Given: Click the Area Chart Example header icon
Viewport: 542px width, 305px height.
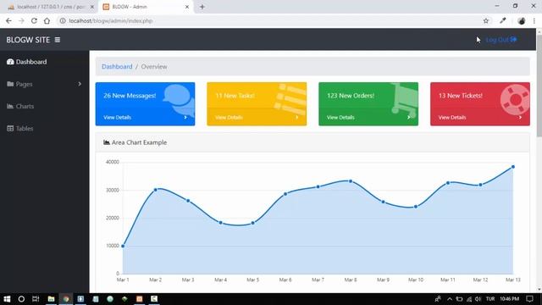Looking at the screenshot, I should (x=107, y=142).
